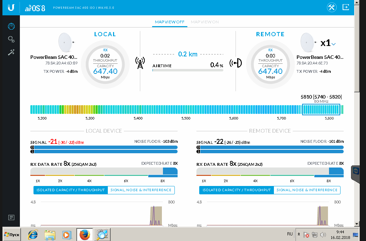Select local Isolated Capacity / Throughput toggle

70,190
